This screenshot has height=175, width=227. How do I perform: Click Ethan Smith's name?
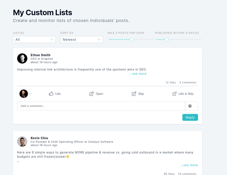coord(41,55)
